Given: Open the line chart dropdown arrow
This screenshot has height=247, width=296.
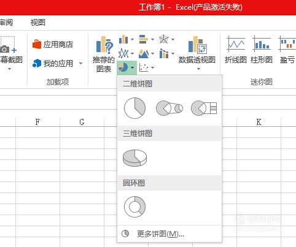Looking at the screenshot, I should coord(132,53).
